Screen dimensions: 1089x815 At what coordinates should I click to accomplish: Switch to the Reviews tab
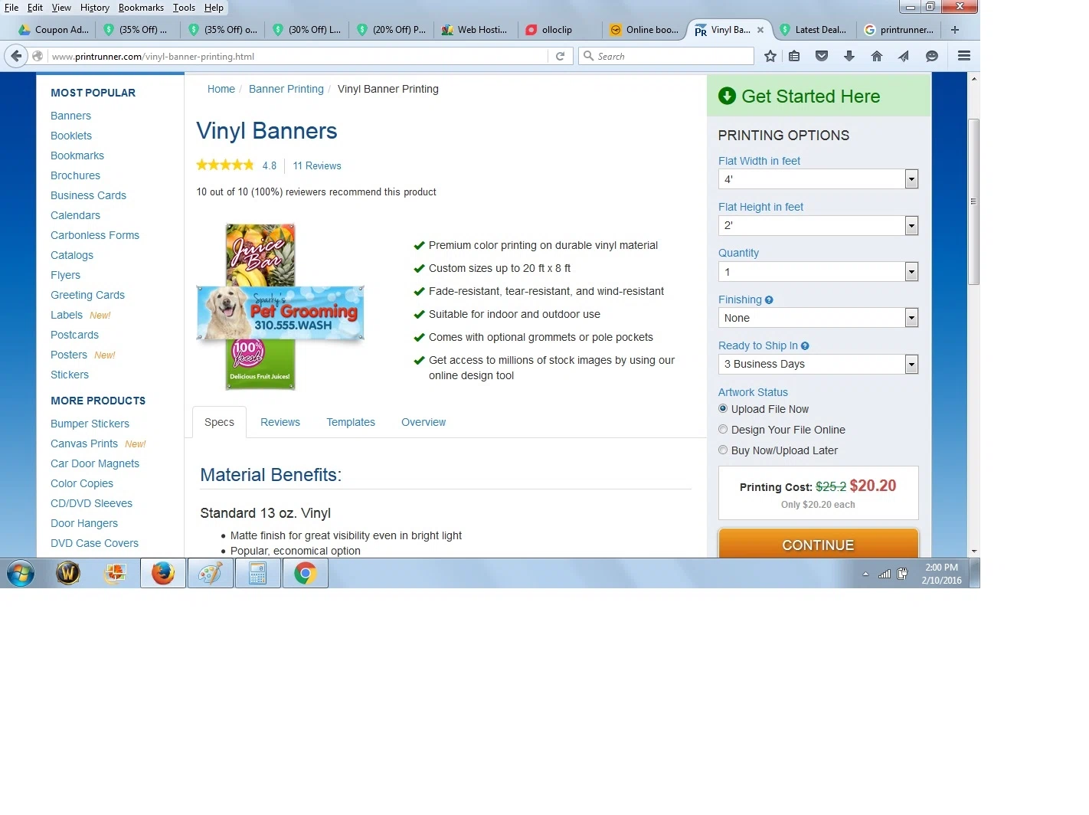pyautogui.click(x=280, y=422)
